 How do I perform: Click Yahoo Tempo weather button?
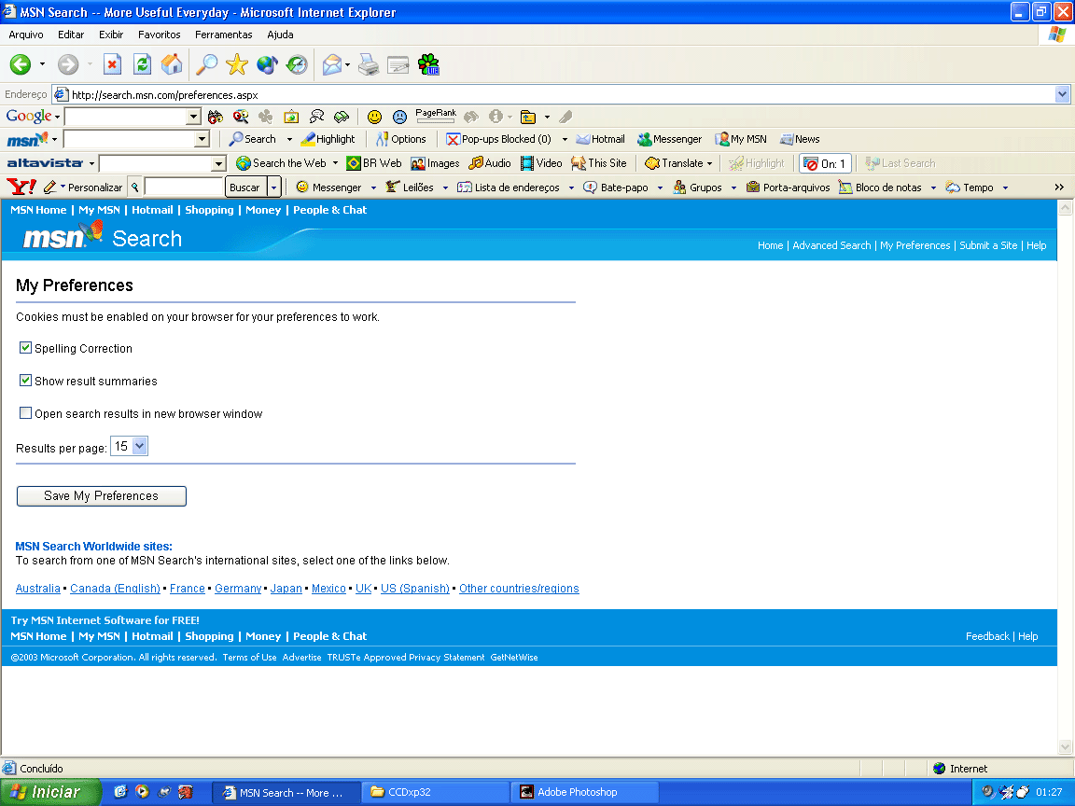click(970, 188)
